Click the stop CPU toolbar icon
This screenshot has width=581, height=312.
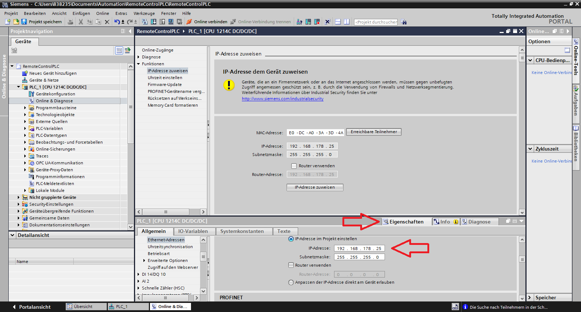(317, 22)
